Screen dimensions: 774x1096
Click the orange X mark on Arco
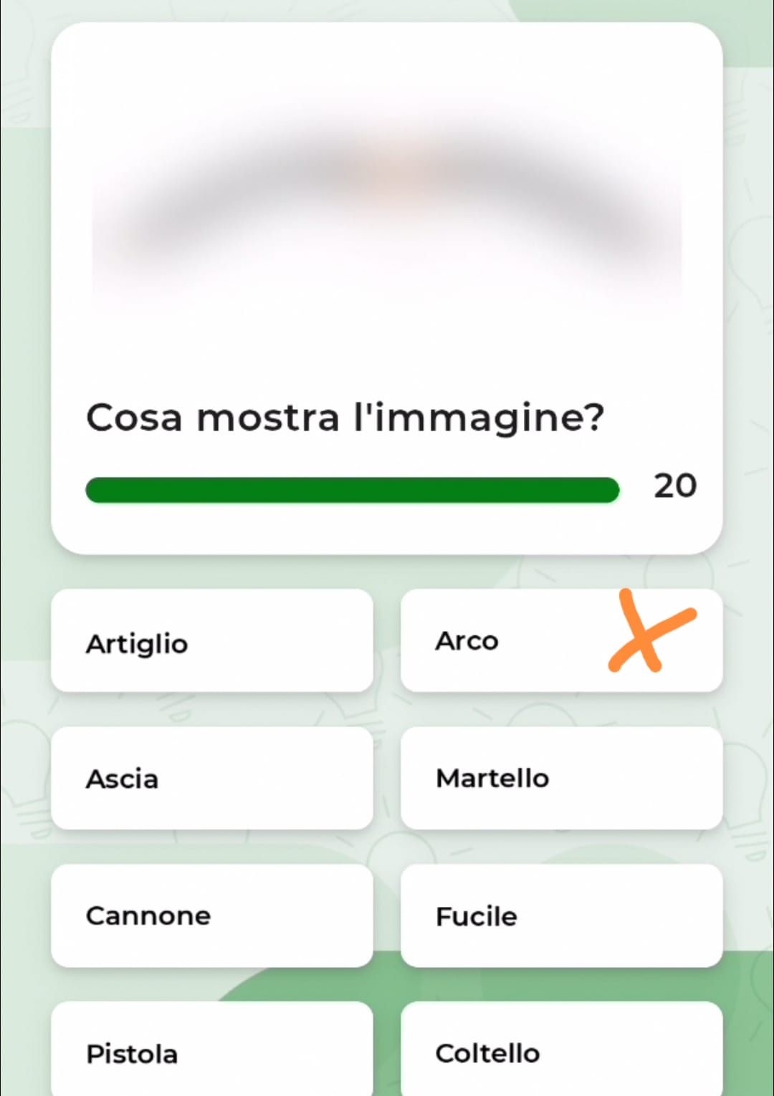click(651, 632)
